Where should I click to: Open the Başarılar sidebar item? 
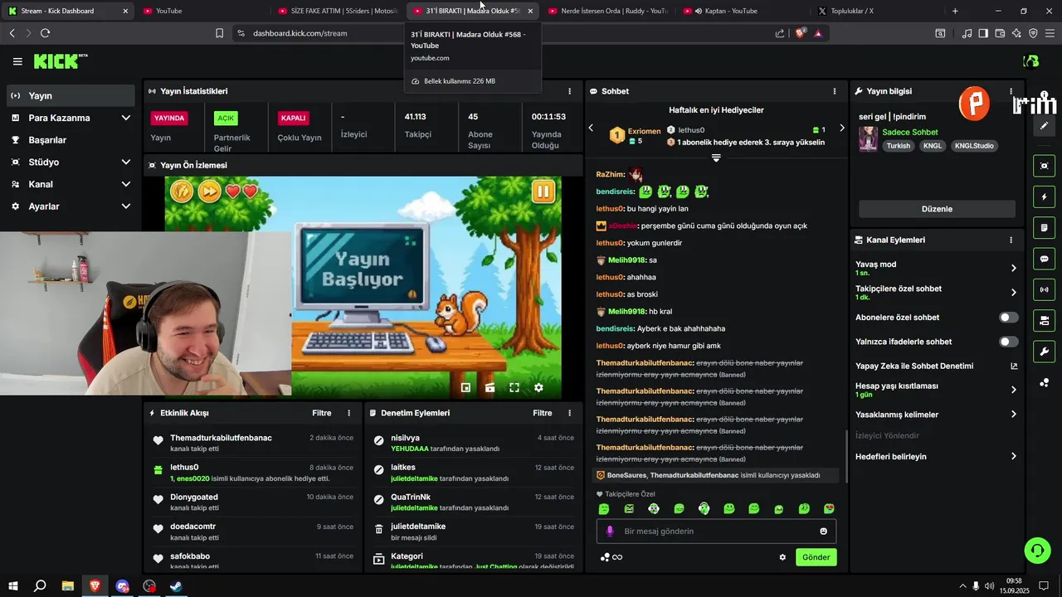pyautogui.click(x=71, y=140)
